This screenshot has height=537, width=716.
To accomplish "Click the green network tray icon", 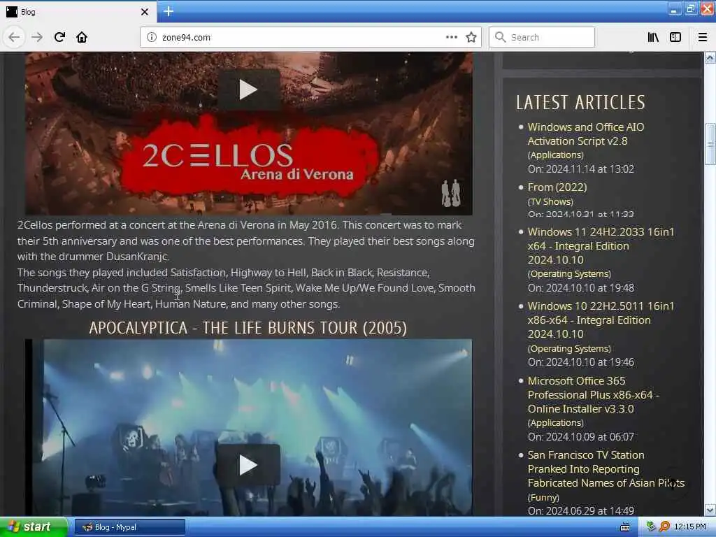I will click(x=651, y=527).
